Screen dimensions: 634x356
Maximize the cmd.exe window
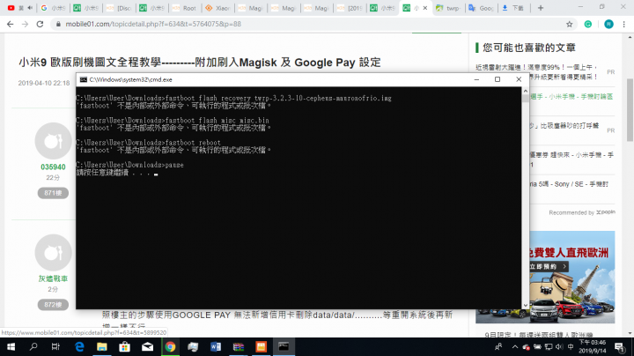coord(498,79)
